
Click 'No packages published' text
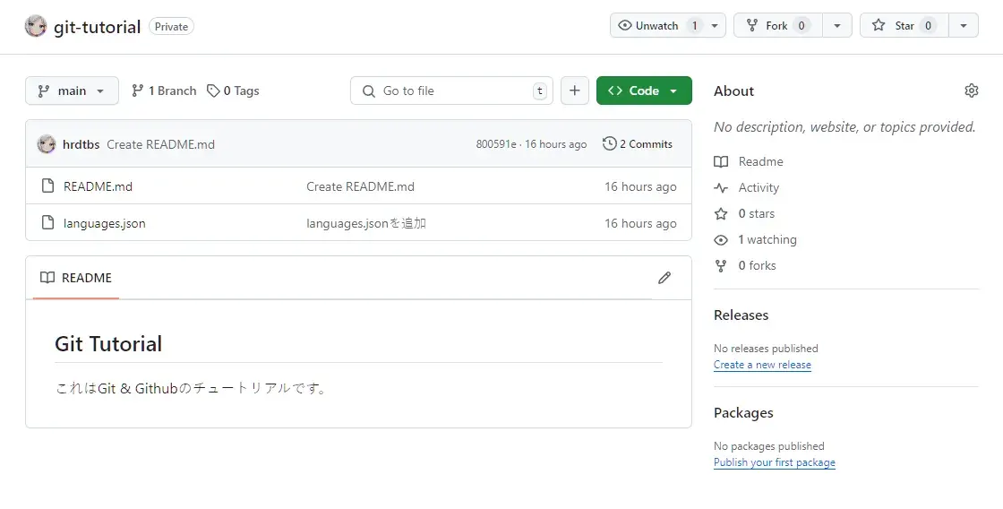(x=769, y=445)
